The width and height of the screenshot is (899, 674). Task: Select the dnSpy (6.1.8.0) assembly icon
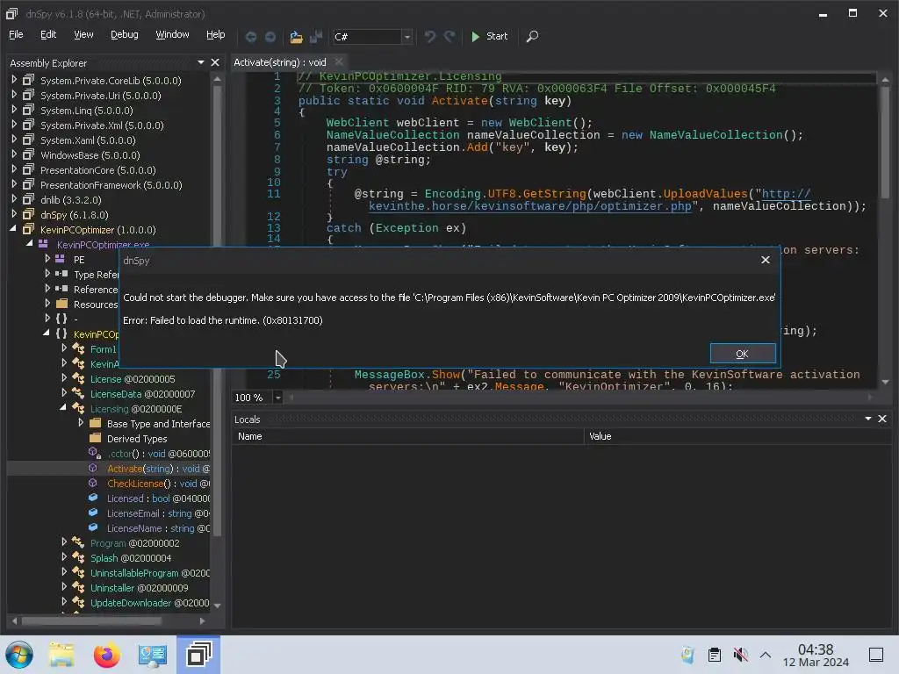(28, 214)
